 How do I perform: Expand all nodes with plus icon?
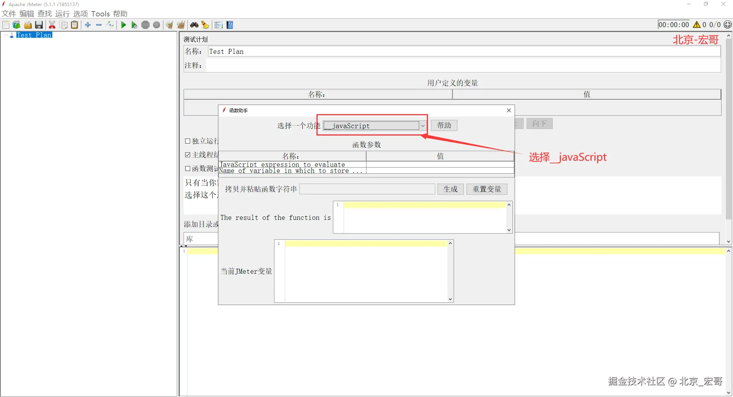tap(88, 25)
